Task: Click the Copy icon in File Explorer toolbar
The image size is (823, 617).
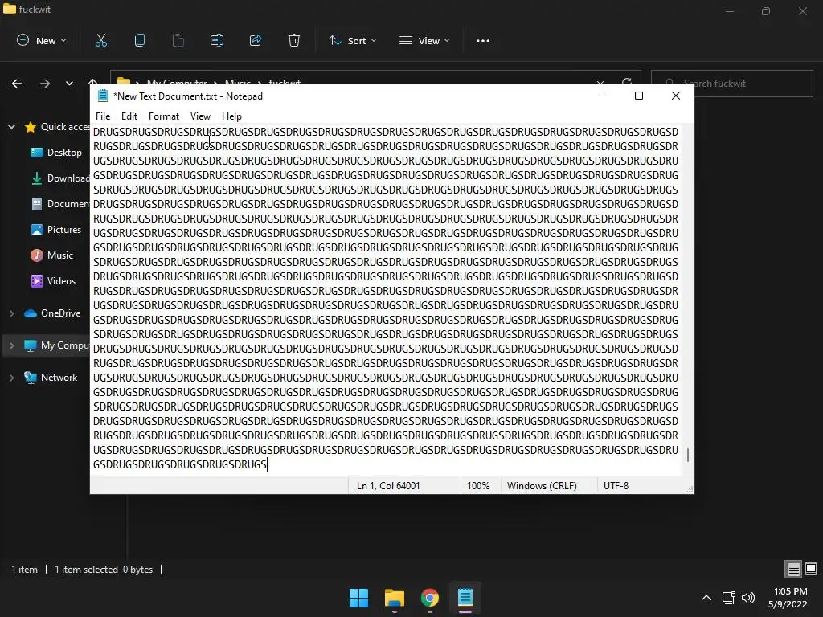Action: click(140, 40)
